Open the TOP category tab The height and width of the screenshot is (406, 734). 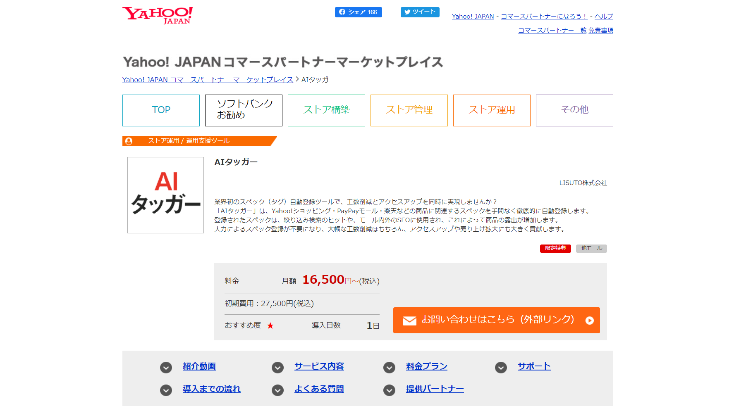[161, 110]
